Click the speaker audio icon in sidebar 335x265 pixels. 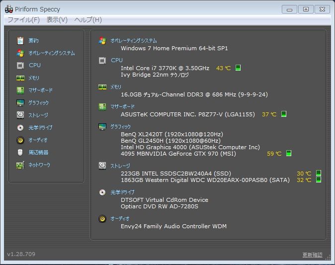pos(20,140)
